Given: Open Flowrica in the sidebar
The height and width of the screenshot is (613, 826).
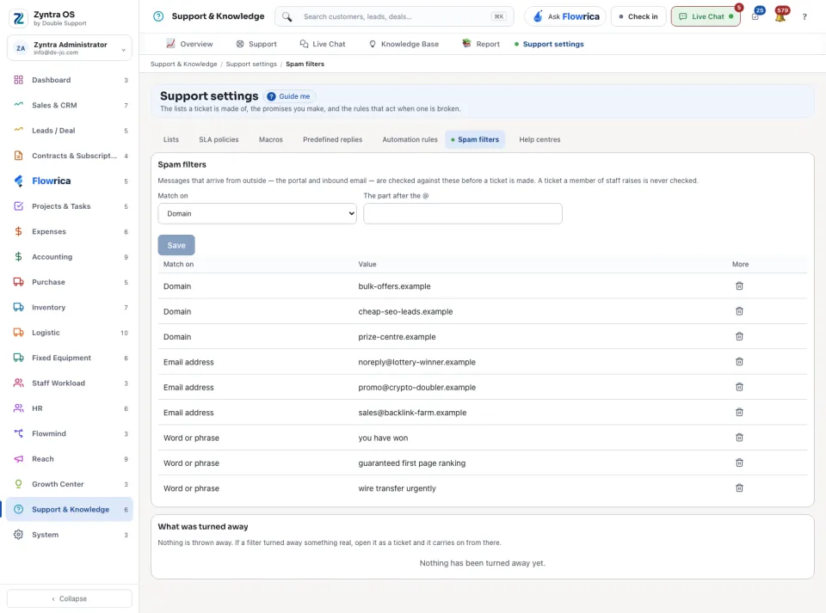Looking at the screenshot, I should tap(70, 181).
